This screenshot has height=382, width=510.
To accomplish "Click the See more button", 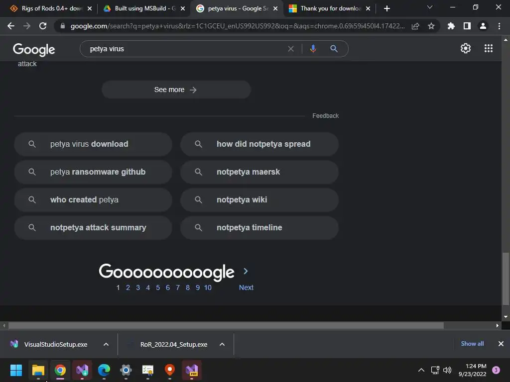I will pos(176,90).
